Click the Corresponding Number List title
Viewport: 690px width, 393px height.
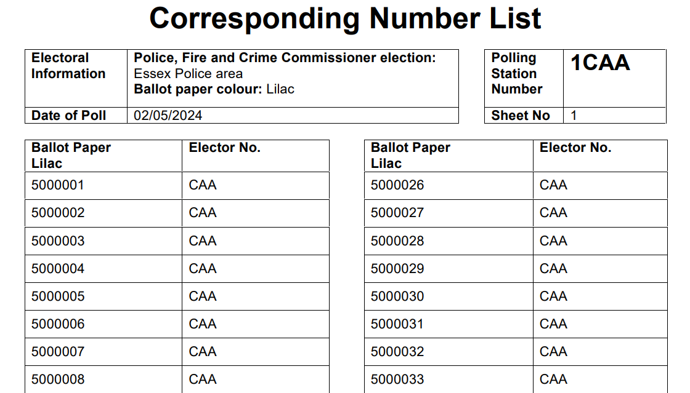click(x=345, y=18)
